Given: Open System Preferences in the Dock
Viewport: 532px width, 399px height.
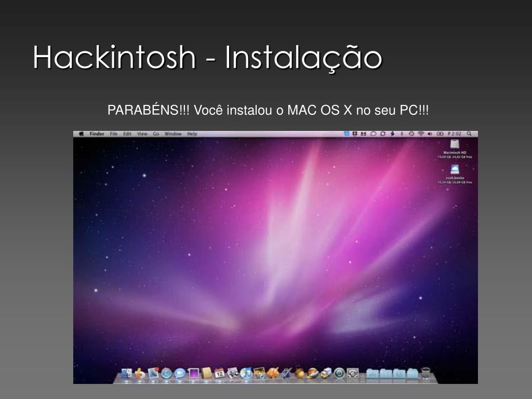Looking at the screenshot, I should (x=352, y=373).
